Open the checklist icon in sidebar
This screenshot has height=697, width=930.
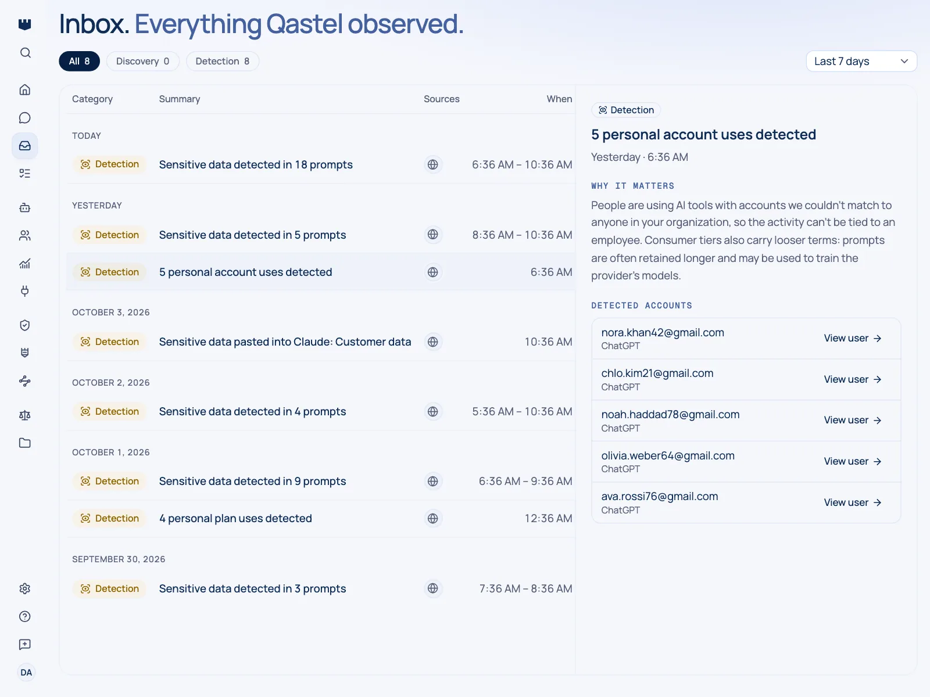pos(25,173)
